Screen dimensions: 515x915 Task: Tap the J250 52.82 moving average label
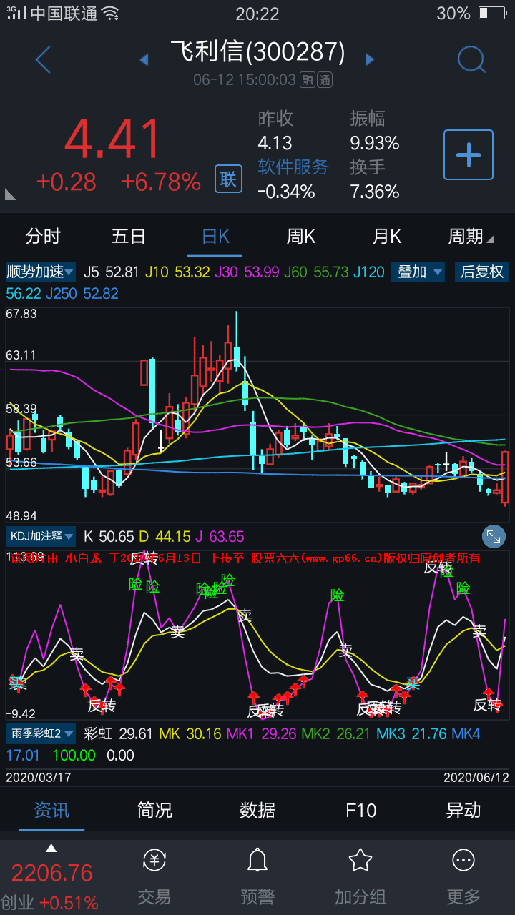(x=83, y=293)
